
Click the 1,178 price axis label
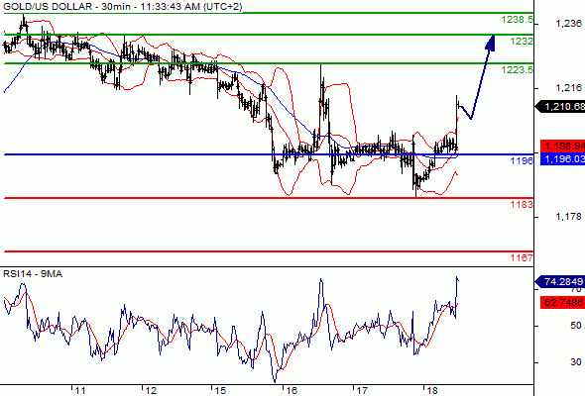(568, 217)
